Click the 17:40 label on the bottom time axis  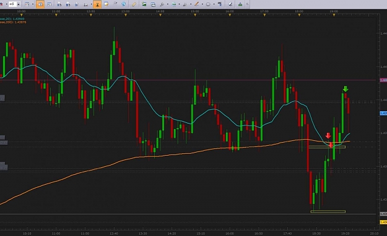(287, 234)
